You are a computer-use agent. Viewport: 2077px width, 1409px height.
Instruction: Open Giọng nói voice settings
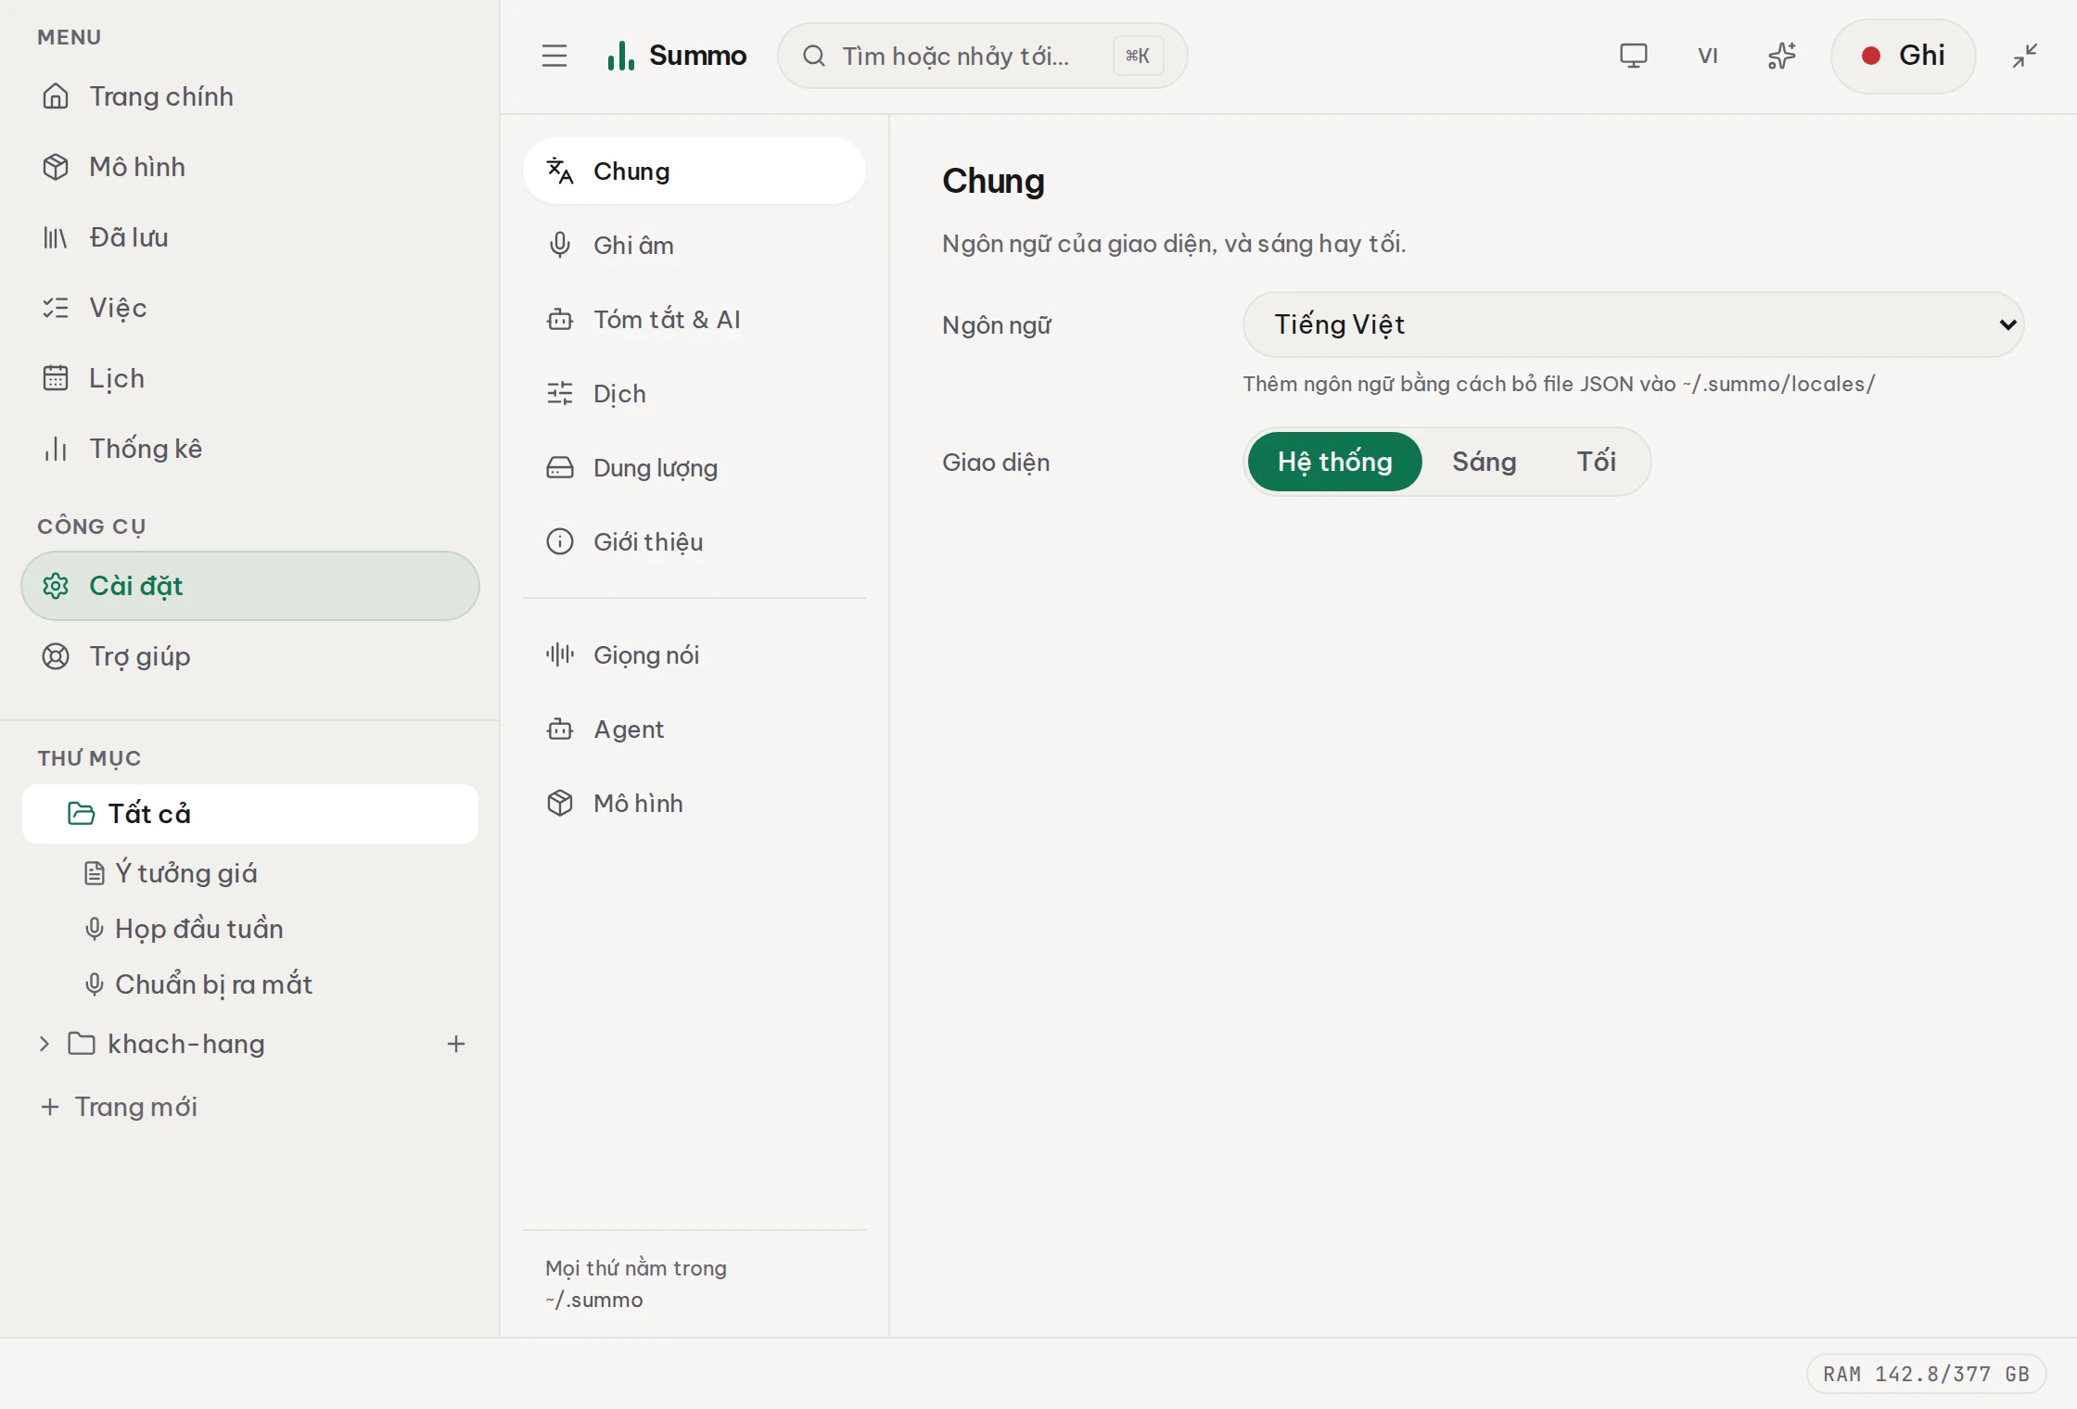pos(694,655)
